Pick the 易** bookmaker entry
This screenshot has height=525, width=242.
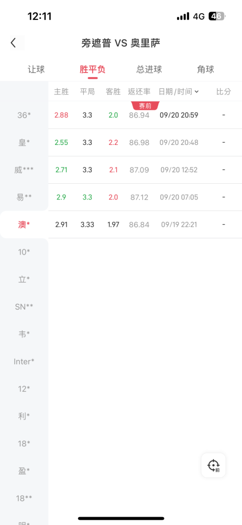[24, 197]
